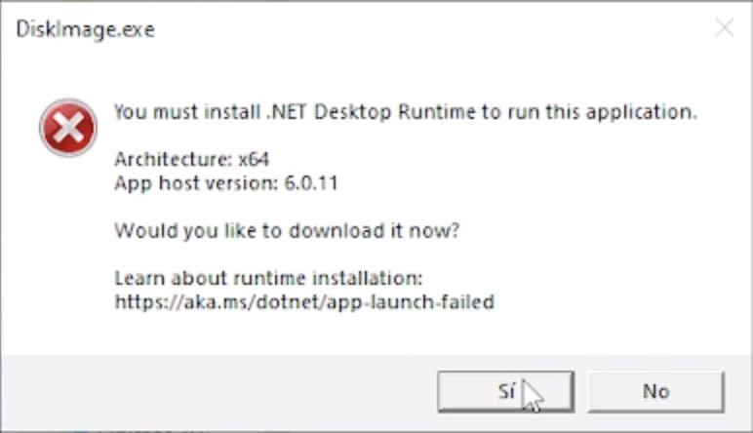Click 'Learn about runtime installation:' label

(x=268, y=278)
